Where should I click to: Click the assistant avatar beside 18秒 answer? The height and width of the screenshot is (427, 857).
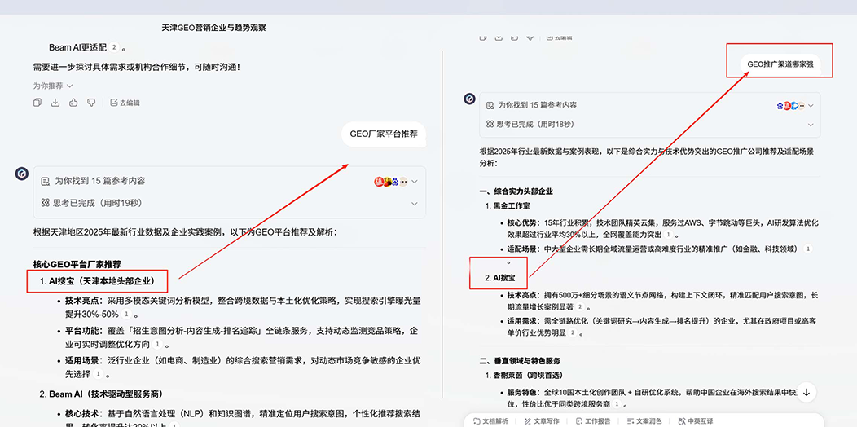click(x=469, y=99)
